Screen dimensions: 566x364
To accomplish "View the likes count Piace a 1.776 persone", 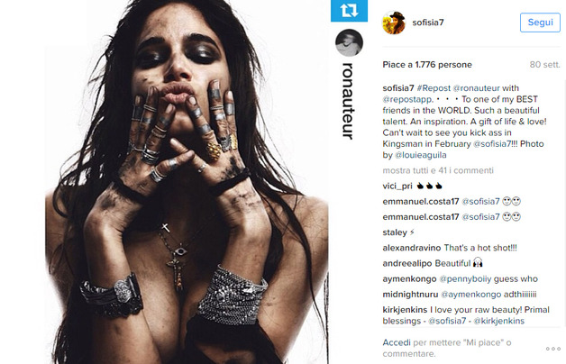I will [x=427, y=65].
